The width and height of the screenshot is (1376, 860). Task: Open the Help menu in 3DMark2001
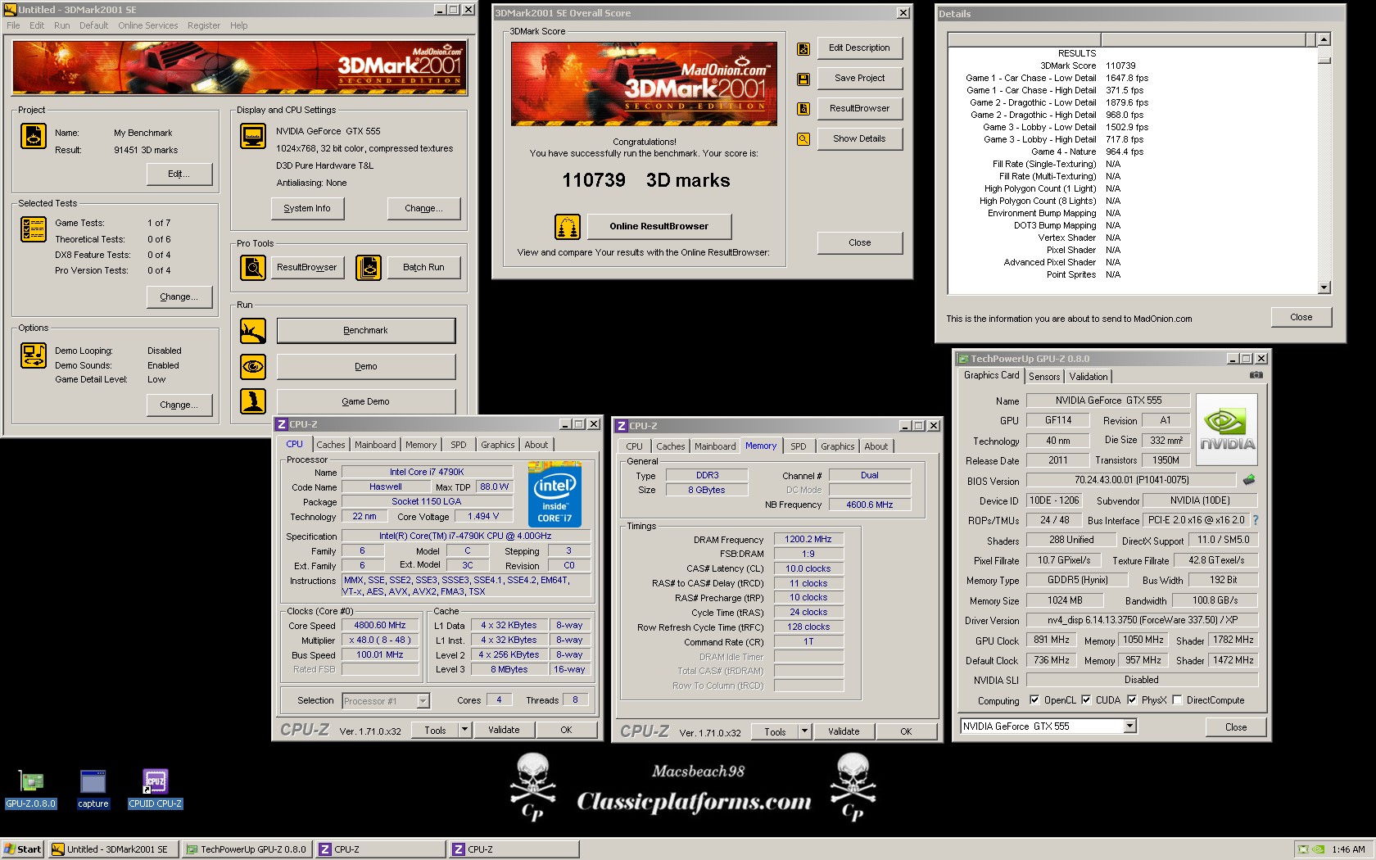click(238, 25)
